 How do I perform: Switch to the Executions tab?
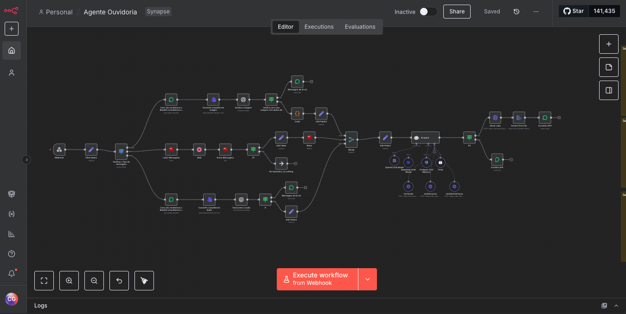coord(319,27)
